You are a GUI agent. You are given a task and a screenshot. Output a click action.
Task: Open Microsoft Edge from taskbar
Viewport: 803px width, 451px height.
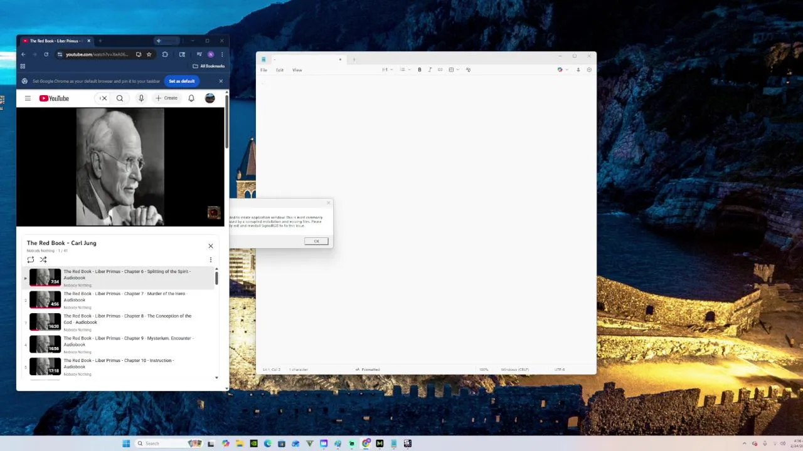[x=268, y=443]
